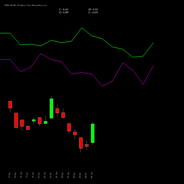Click the red candlestick above 11 Sep

click(x=10, y=105)
